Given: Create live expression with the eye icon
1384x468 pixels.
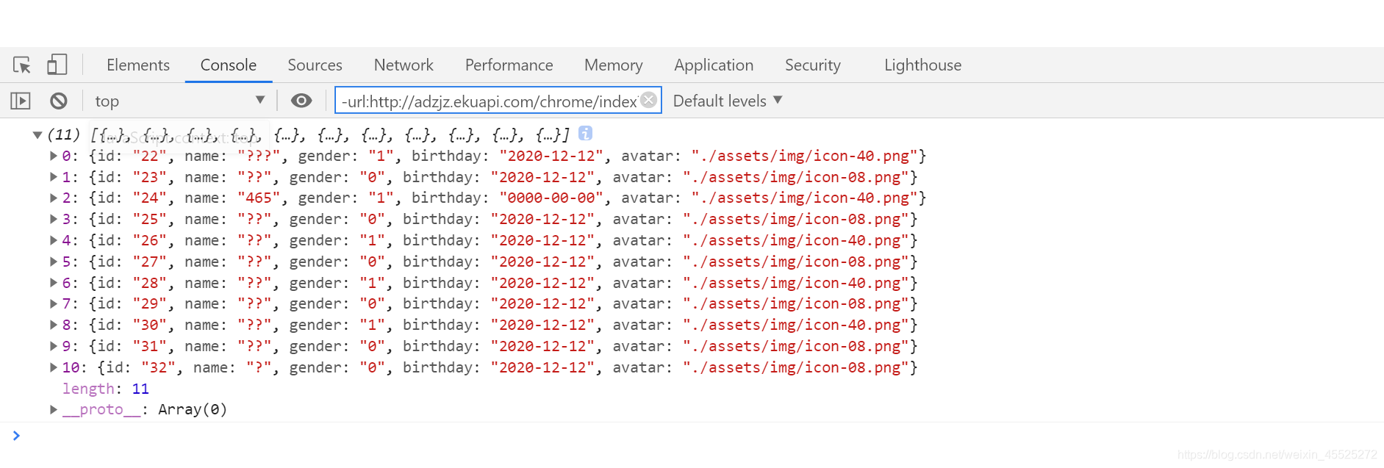Looking at the screenshot, I should click(x=301, y=101).
